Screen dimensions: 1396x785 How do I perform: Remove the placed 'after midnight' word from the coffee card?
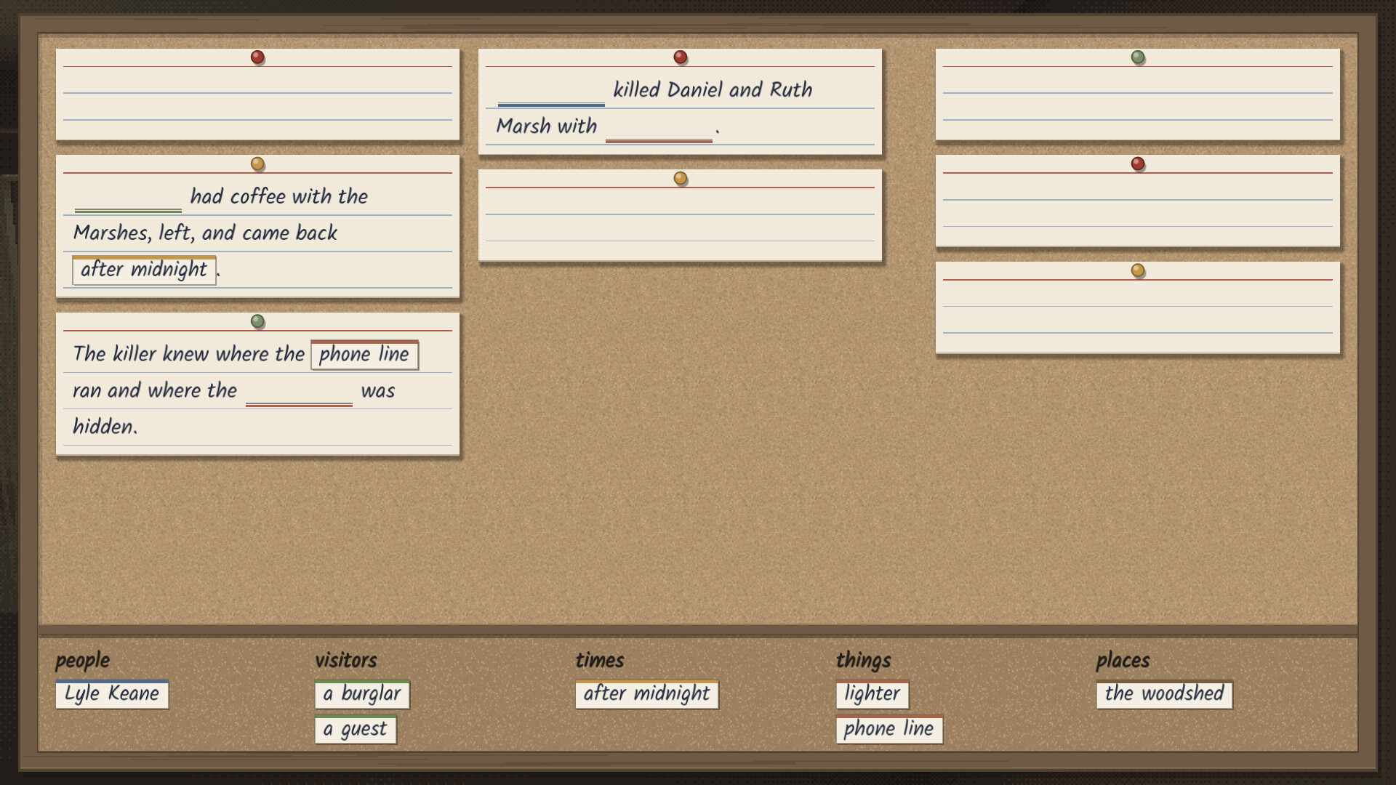[144, 270]
